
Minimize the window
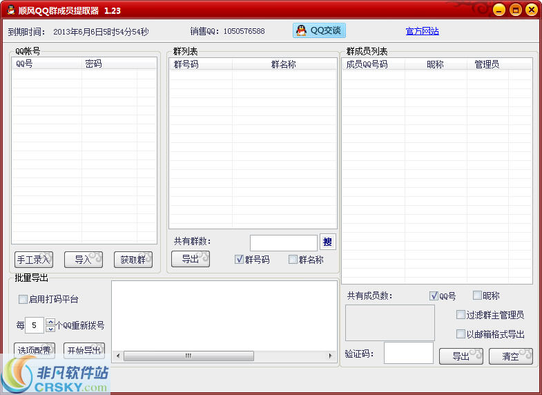coord(499,10)
